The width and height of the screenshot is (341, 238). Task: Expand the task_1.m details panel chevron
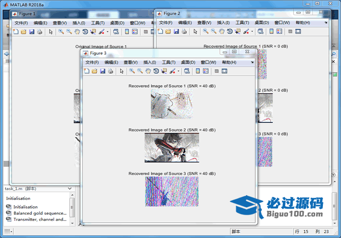tap(70, 188)
